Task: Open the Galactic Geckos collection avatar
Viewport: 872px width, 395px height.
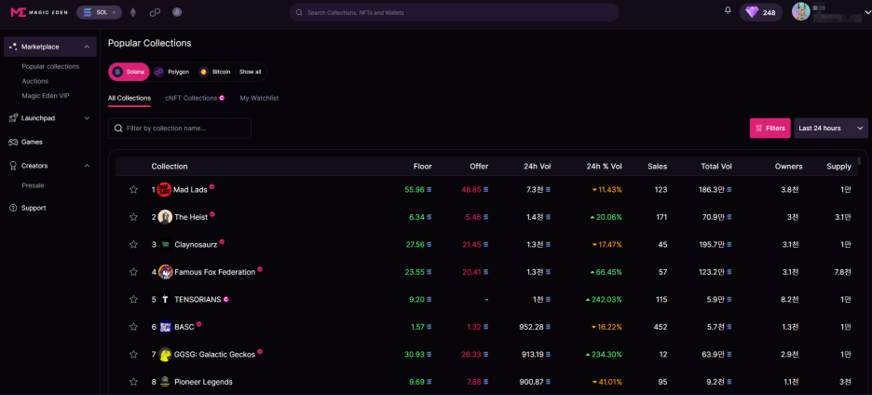Action: 165,354
